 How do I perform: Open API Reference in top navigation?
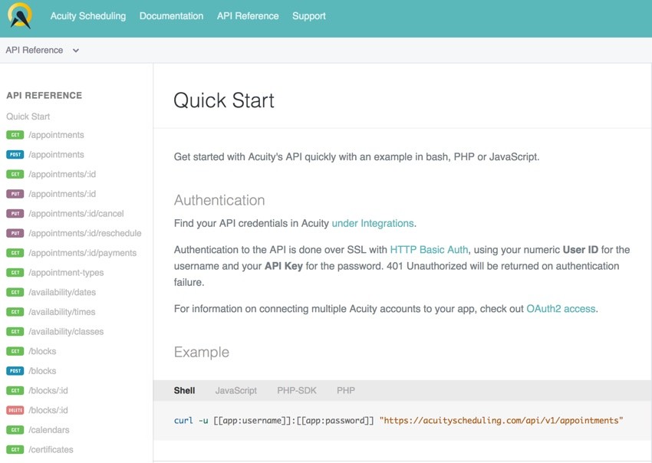pyautogui.click(x=248, y=16)
